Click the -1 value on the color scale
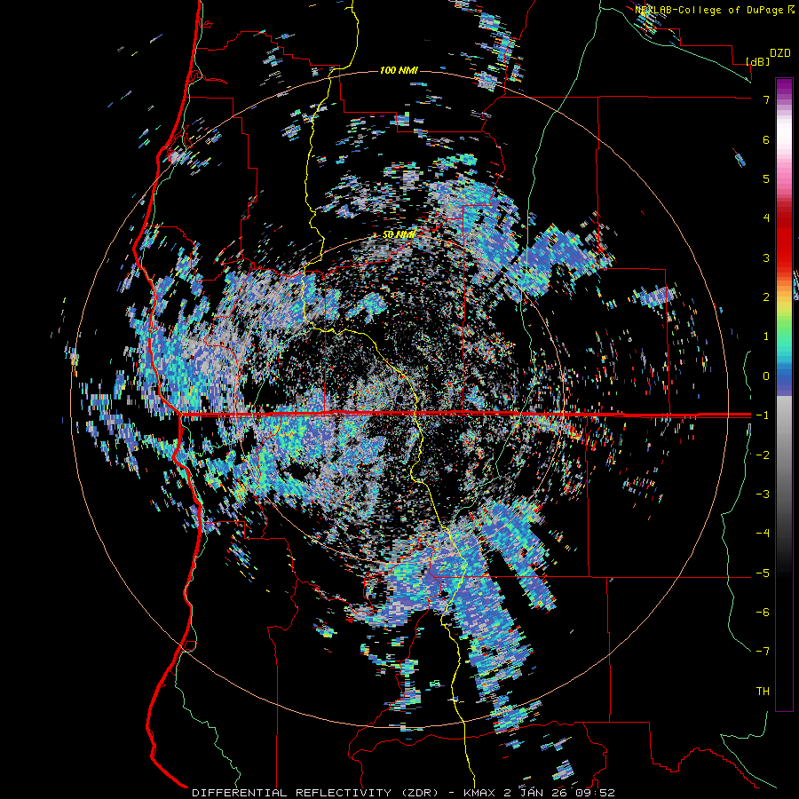 pyautogui.click(x=763, y=415)
